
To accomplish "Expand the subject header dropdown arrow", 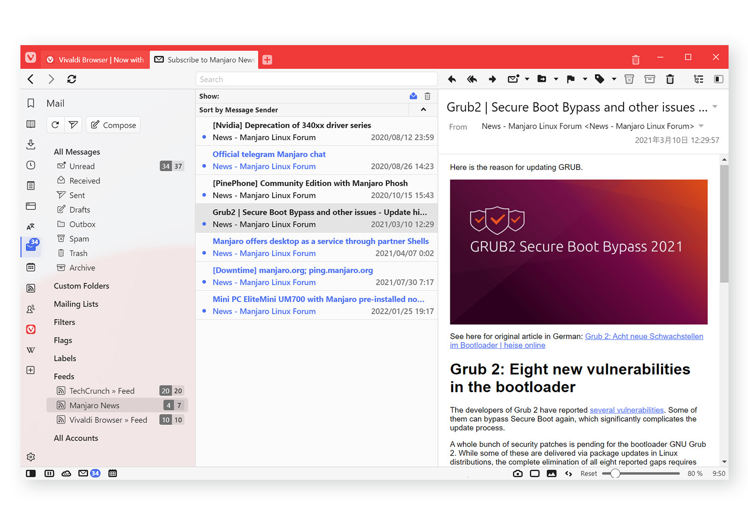I will [x=715, y=107].
